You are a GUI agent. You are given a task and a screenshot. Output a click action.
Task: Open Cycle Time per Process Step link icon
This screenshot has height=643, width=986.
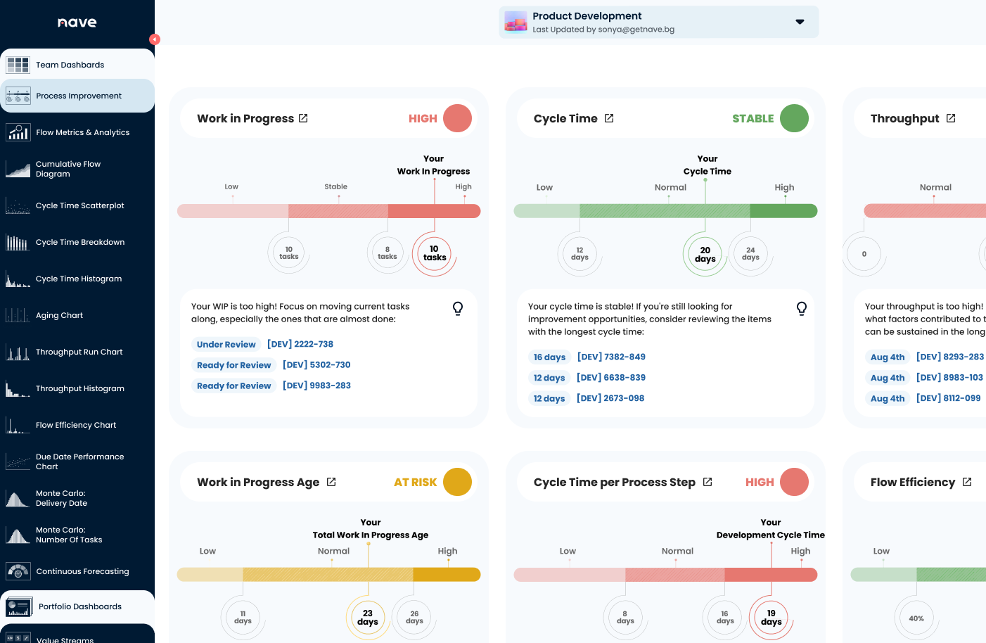[708, 482]
